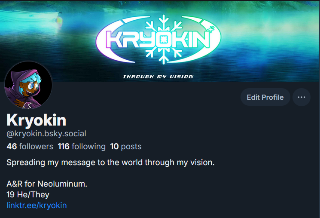
Task: Select the 10 posts count
Action: pos(126,147)
